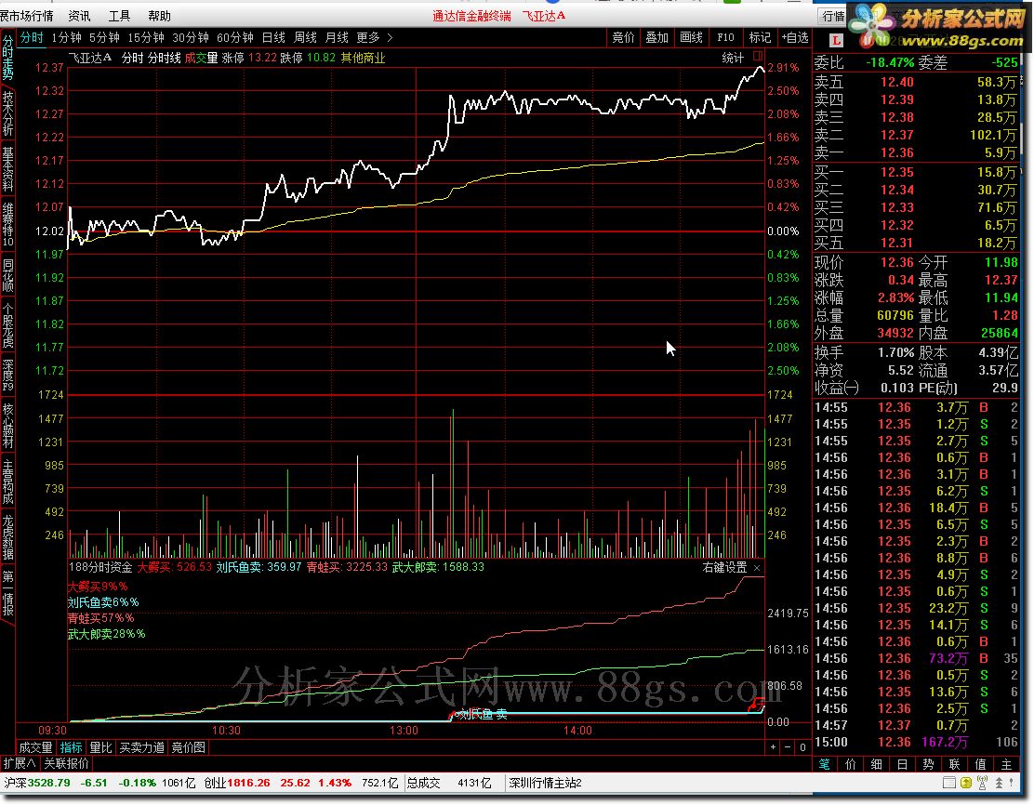This screenshot has height=805, width=1034.
Task: Click the list window icon in status bar
Action: [x=949, y=783]
